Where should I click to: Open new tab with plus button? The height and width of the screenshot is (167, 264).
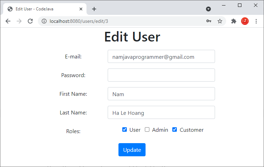point(94,9)
